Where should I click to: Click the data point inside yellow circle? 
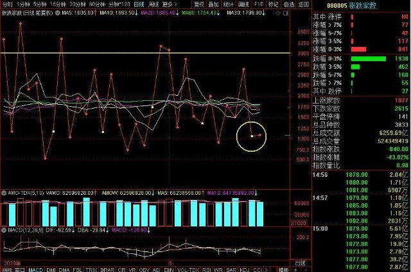(251, 136)
